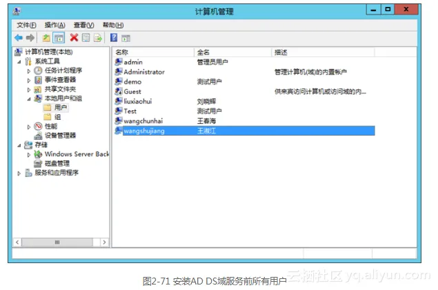Select the 'Administrator' user name
This screenshot has height=290, width=438.
click(x=144, y=72)
